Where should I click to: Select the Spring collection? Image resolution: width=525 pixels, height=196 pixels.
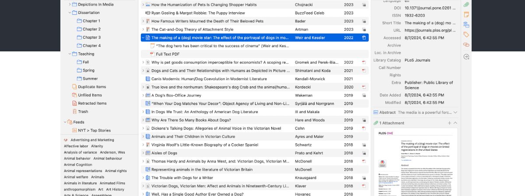88,71
